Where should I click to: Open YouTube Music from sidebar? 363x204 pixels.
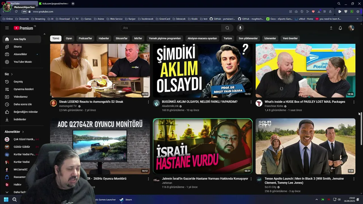pos(23,62)
